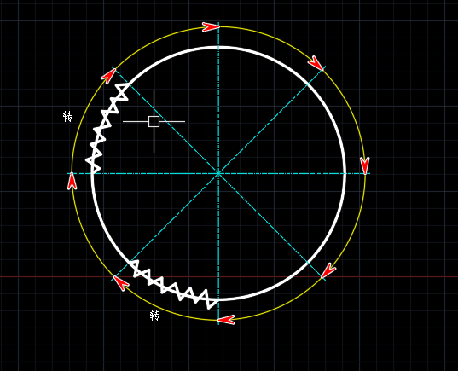Click the red arrowhead at lower-left diagonal
The width and height of the screenshot is (458, 371).
click(x=121, y=283)
